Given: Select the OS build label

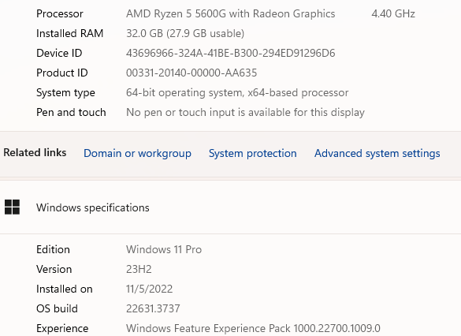Looking at the screenshot, I should click(57, 308).
